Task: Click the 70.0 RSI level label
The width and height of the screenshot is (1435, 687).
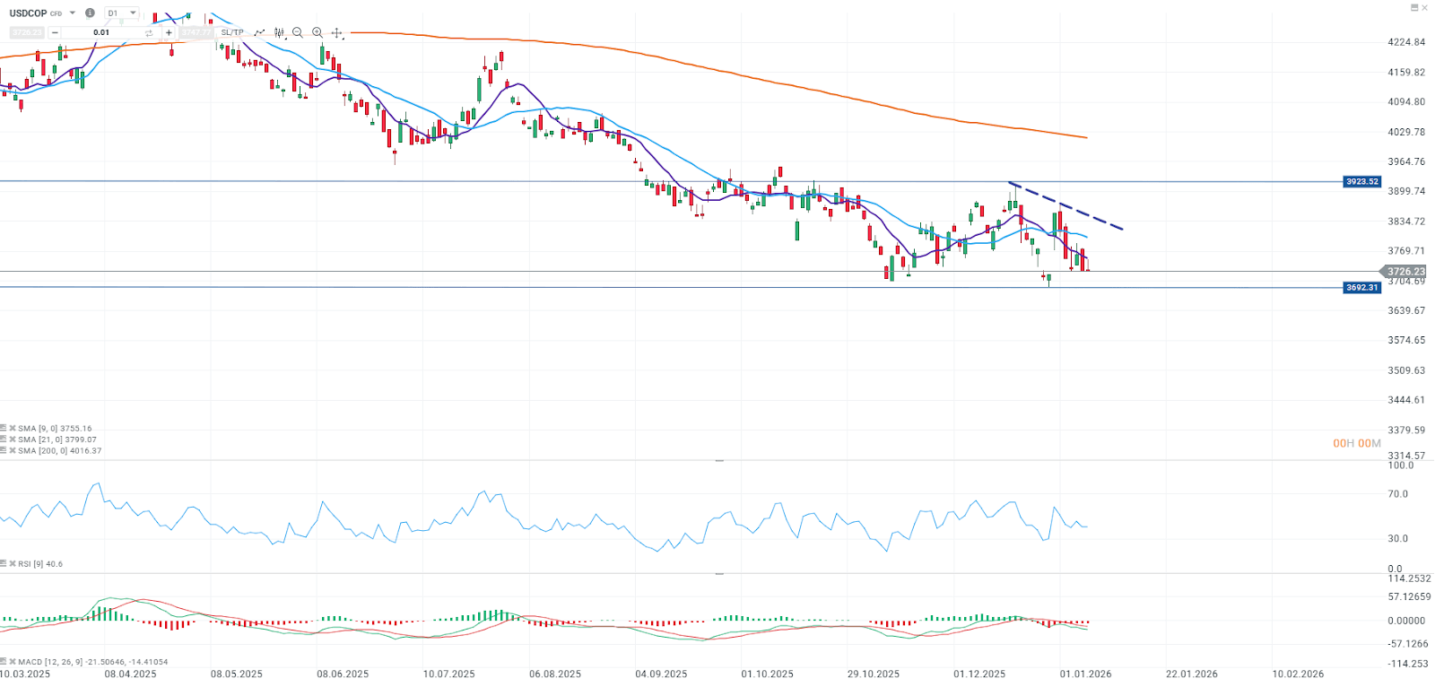Action: [1397, 494]
